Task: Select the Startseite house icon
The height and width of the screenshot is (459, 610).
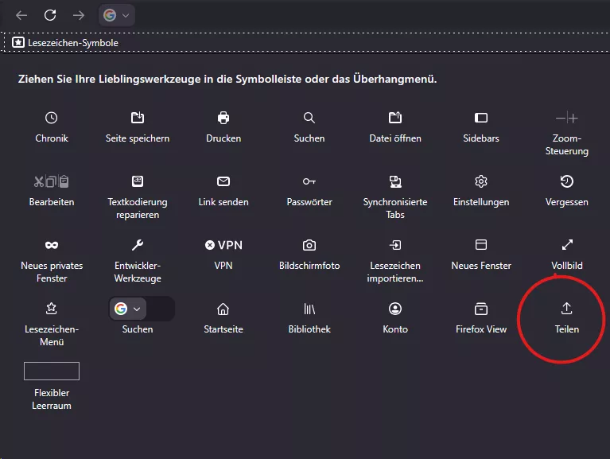Action: (223, 309)
